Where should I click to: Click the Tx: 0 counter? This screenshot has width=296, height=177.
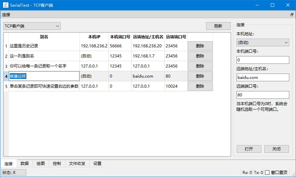pos(258,173)
